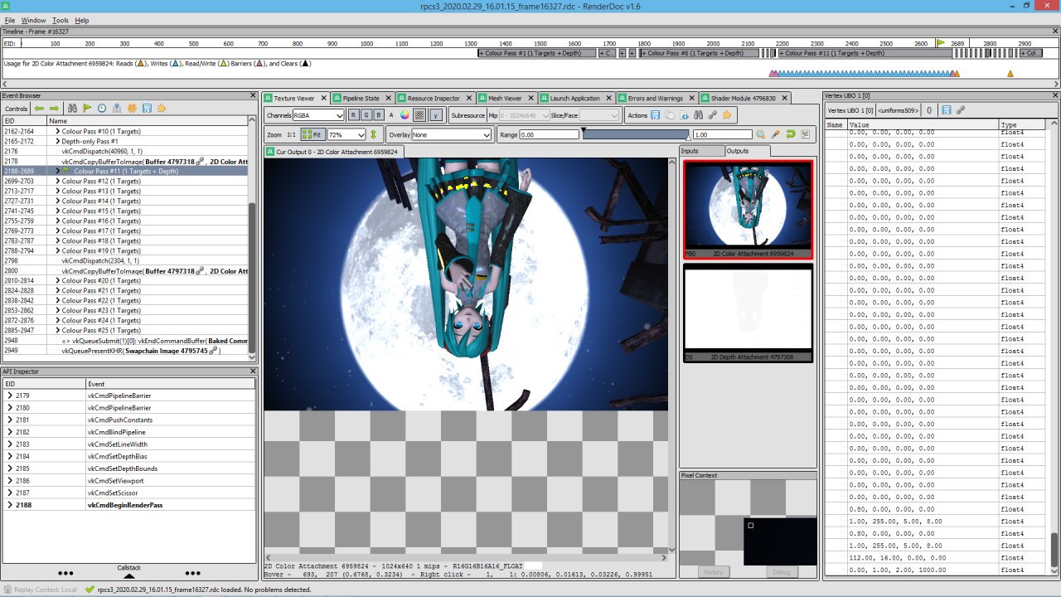The image size is (1061, 597).
Task: Toggle the gamma γ display button
Action: point(436,115)
